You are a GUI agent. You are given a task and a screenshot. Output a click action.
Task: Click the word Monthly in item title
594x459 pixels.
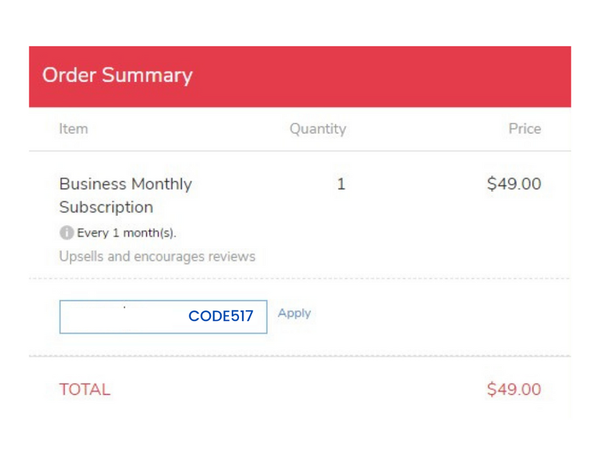tap(162, 184)
